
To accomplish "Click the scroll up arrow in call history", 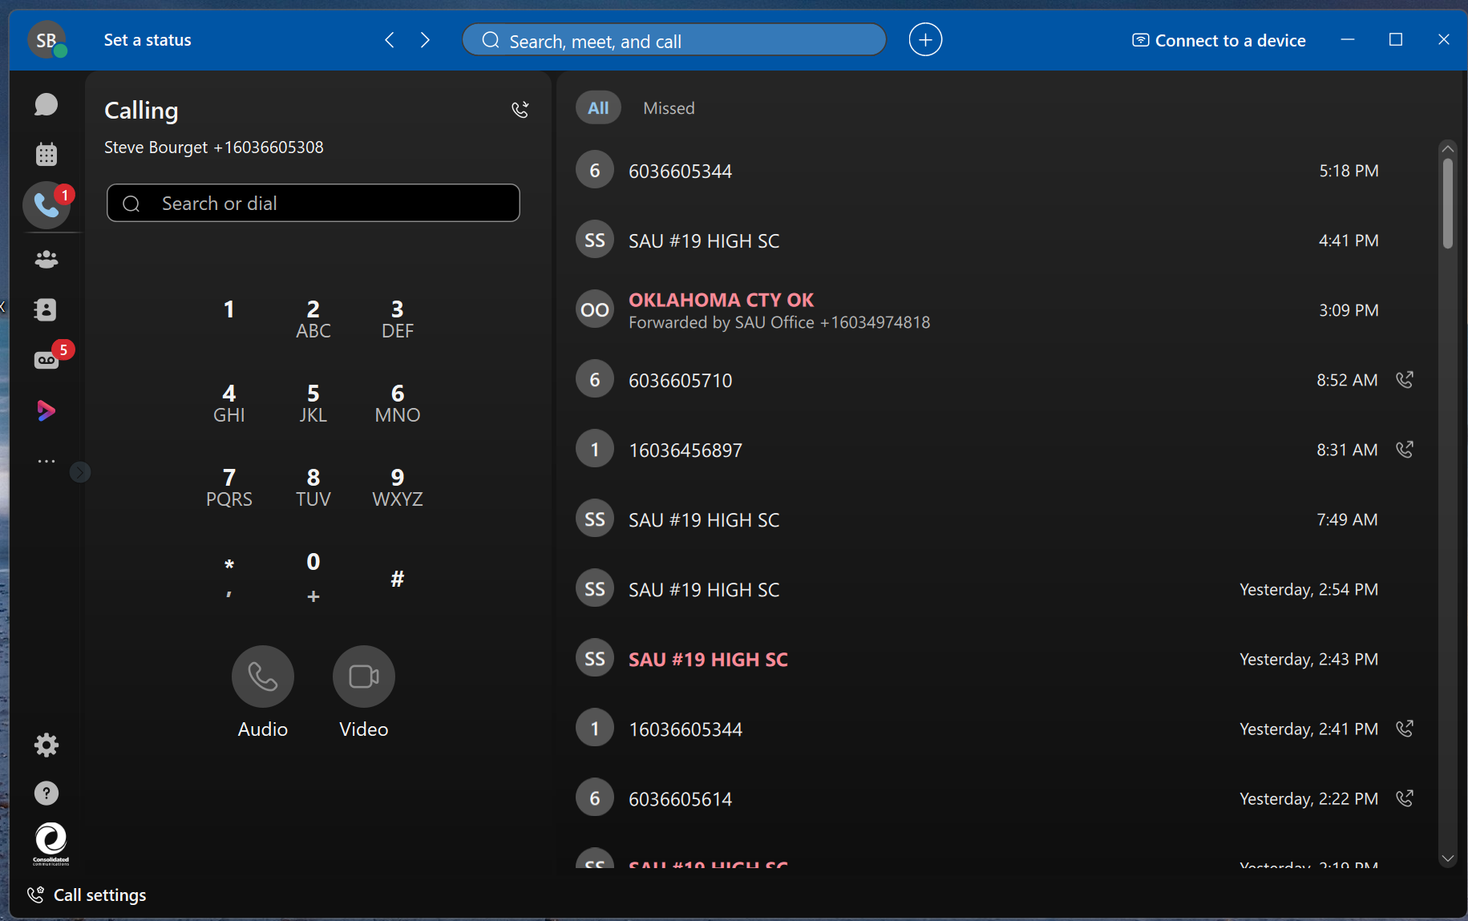I will 1448,148.
